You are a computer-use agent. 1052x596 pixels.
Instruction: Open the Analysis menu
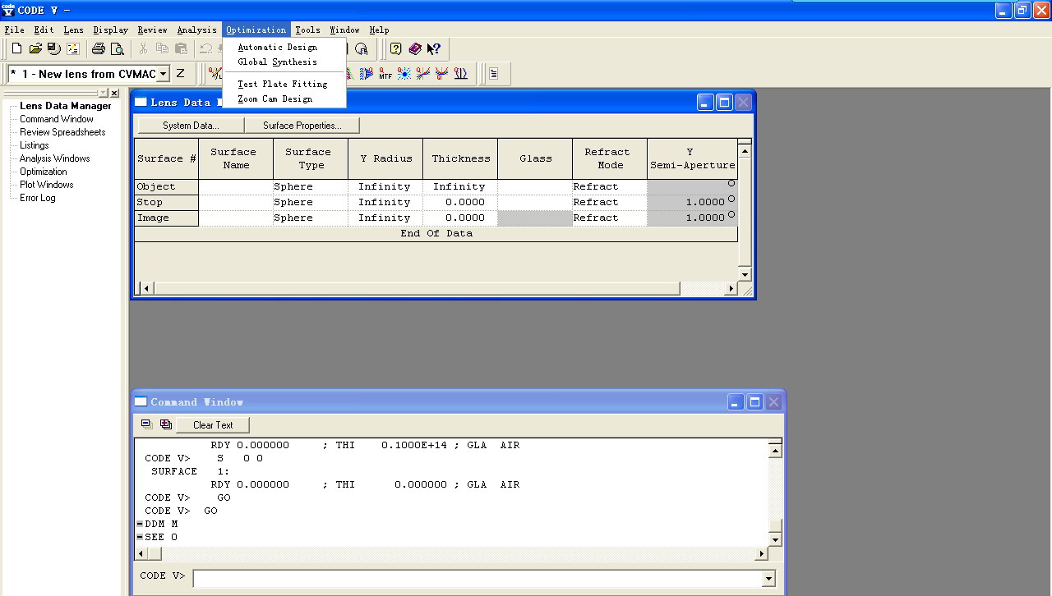[197, 30]
